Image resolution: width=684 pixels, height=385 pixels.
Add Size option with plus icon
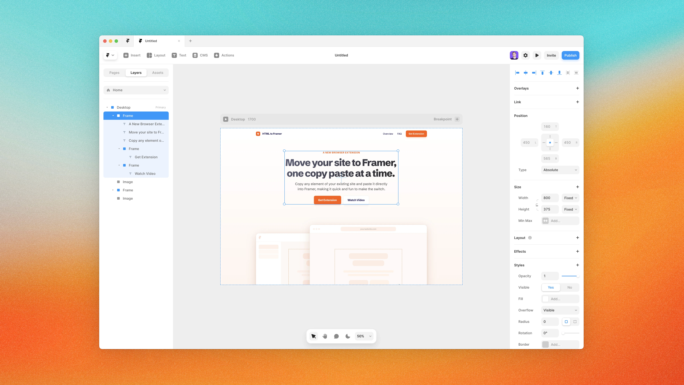pyautogui.click(x=577, y=187)
